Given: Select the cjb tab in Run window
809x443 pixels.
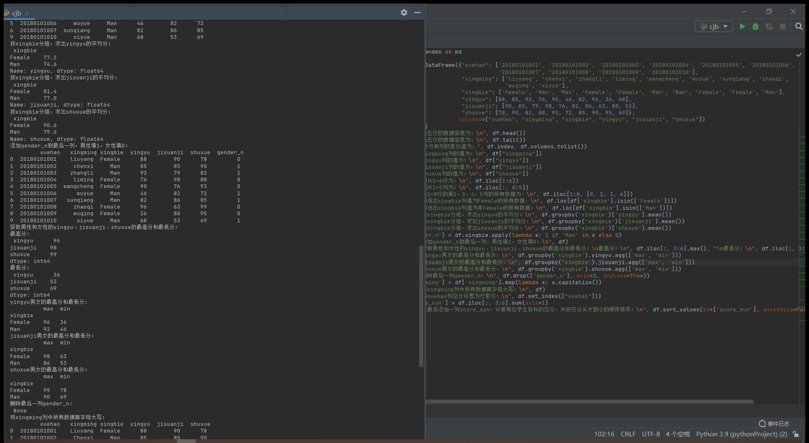Looking at the screenshot, I should tap(16, 13).
